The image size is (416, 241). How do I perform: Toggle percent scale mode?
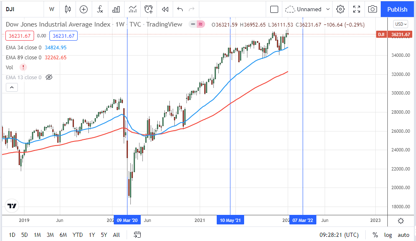(x=375, y=235)
